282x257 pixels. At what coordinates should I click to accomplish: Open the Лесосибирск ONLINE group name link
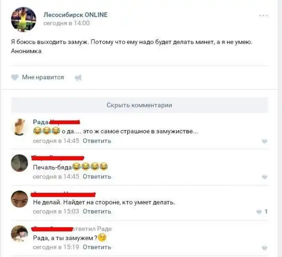click(76, 15)
